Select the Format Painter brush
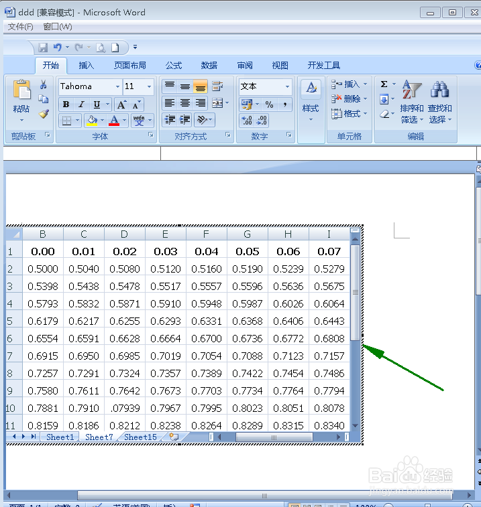 point(44,114)
